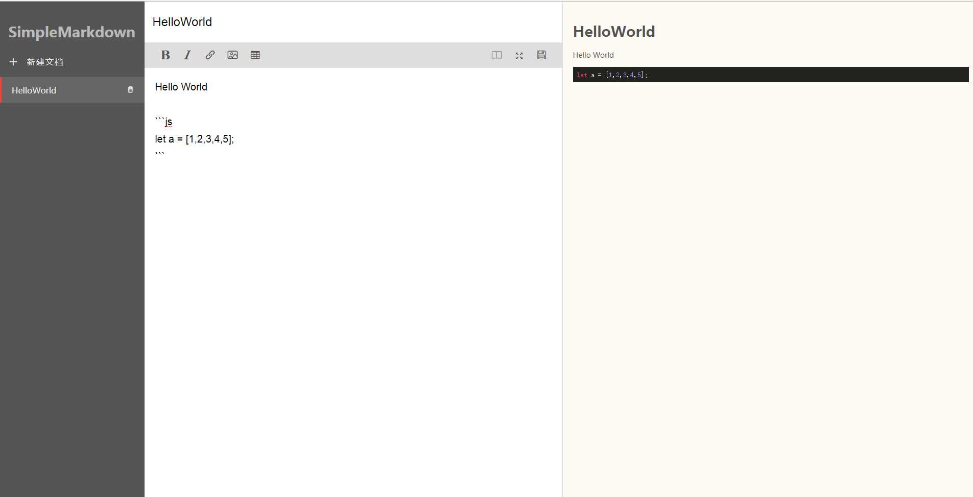Apply italic formatting from the toolbar
The width and height of the screenshot is (973, 497).
coord(187,55)
